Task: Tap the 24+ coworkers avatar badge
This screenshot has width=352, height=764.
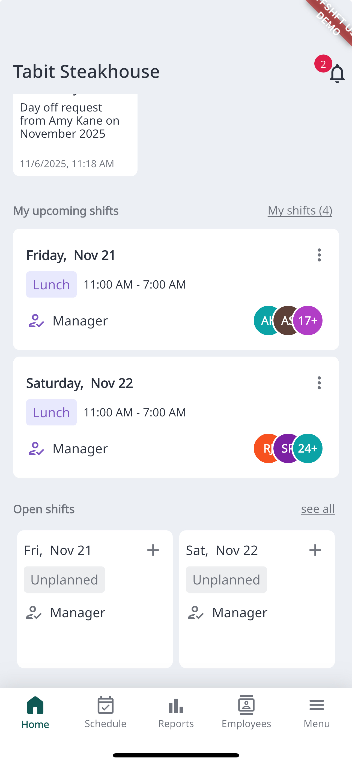Action: 308,448
